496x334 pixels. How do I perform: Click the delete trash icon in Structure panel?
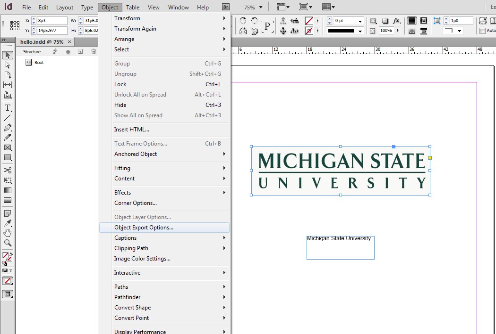tap(94, 52)
